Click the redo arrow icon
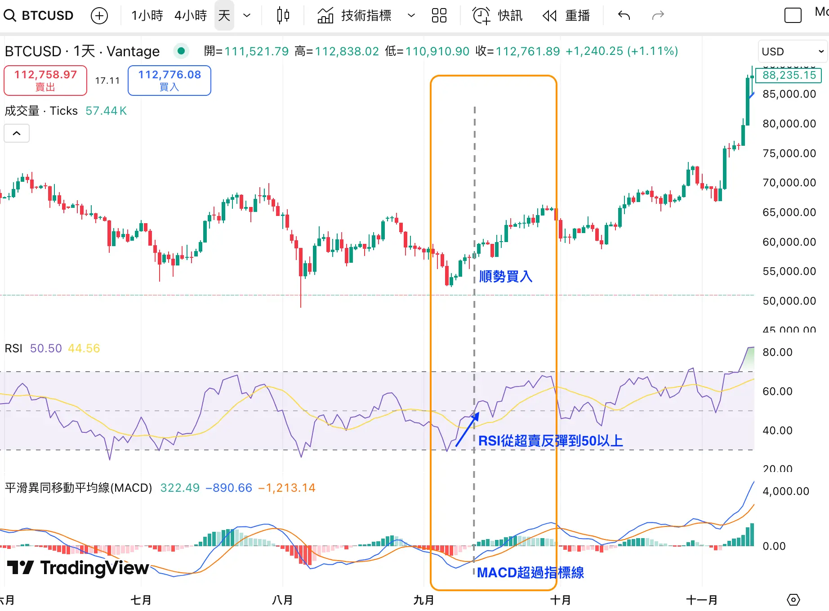 pos(658,16)
